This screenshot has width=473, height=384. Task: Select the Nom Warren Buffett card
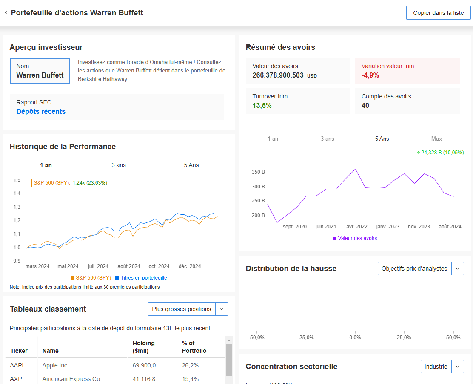[x=40, y=71]
